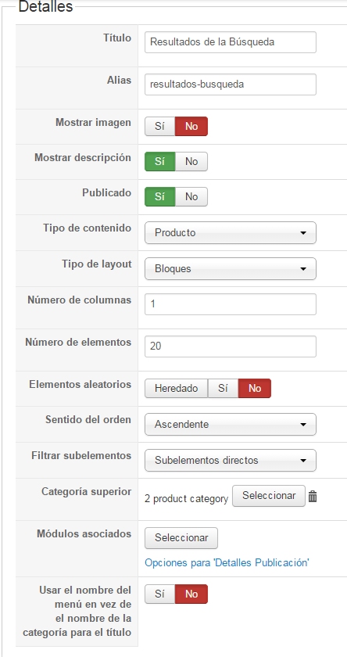The width and height of the screenshot is (347, 657).
Task: Select Sí for Elementos aleatorios
Action: click(x=223, y=388)
